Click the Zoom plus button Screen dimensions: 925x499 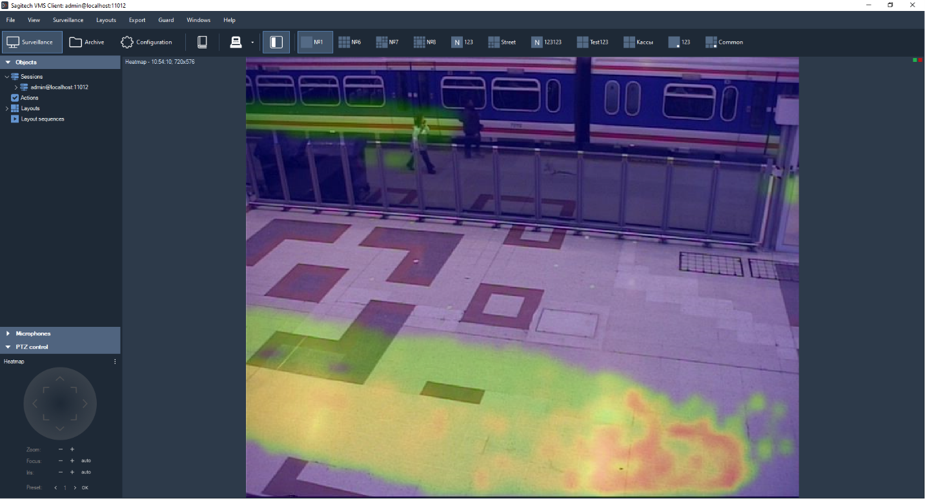click(x=72, y=449)
